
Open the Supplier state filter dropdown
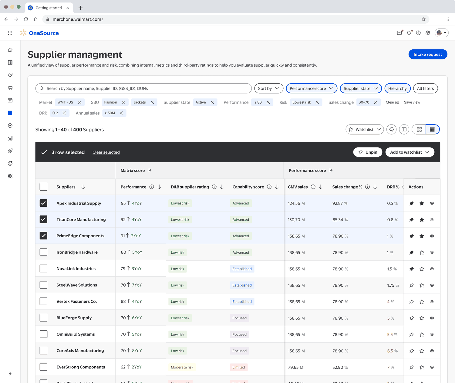click(361, 88)
